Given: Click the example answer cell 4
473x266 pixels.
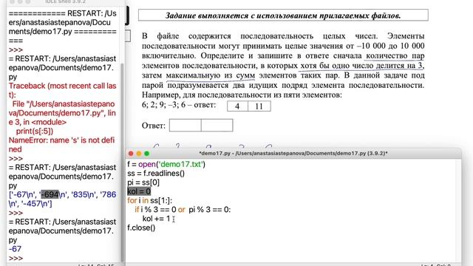Looking at the screenshot, I should pyautogui.click(x=237, y=106).
